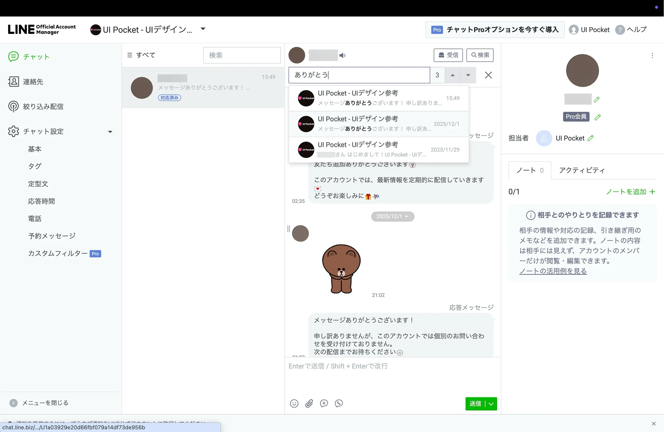Click the 検索 message search button

point(480,55)
